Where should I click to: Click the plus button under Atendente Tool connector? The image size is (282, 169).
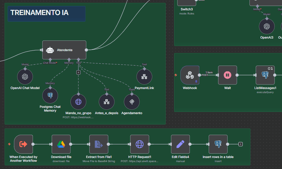click(78, 72)
